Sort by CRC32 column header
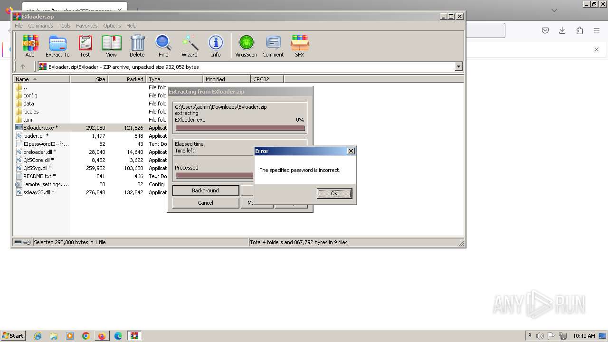Viewport: 608px width, 342px height. coord(267,79)
